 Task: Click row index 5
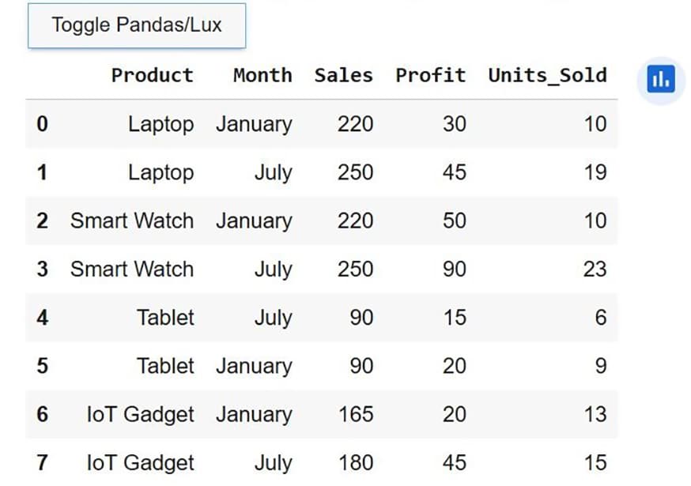coord(42,366)
